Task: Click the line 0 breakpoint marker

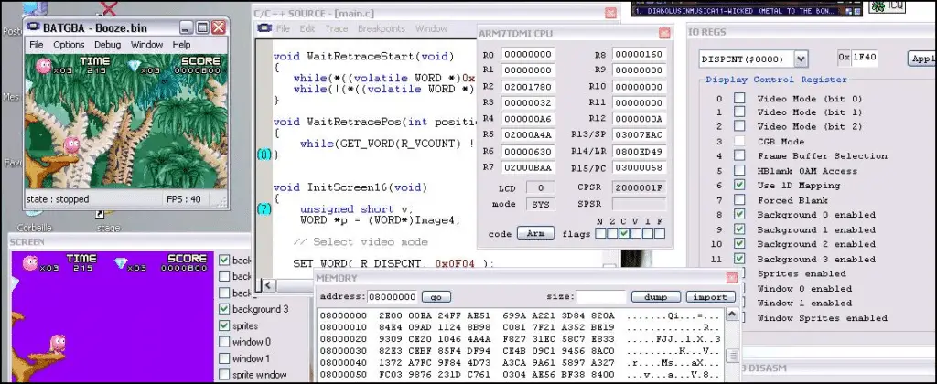Action: click(x=263, y=155)
